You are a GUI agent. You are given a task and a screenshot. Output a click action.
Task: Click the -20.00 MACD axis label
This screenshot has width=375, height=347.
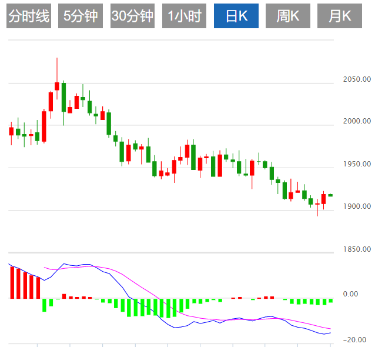(354, 339)
